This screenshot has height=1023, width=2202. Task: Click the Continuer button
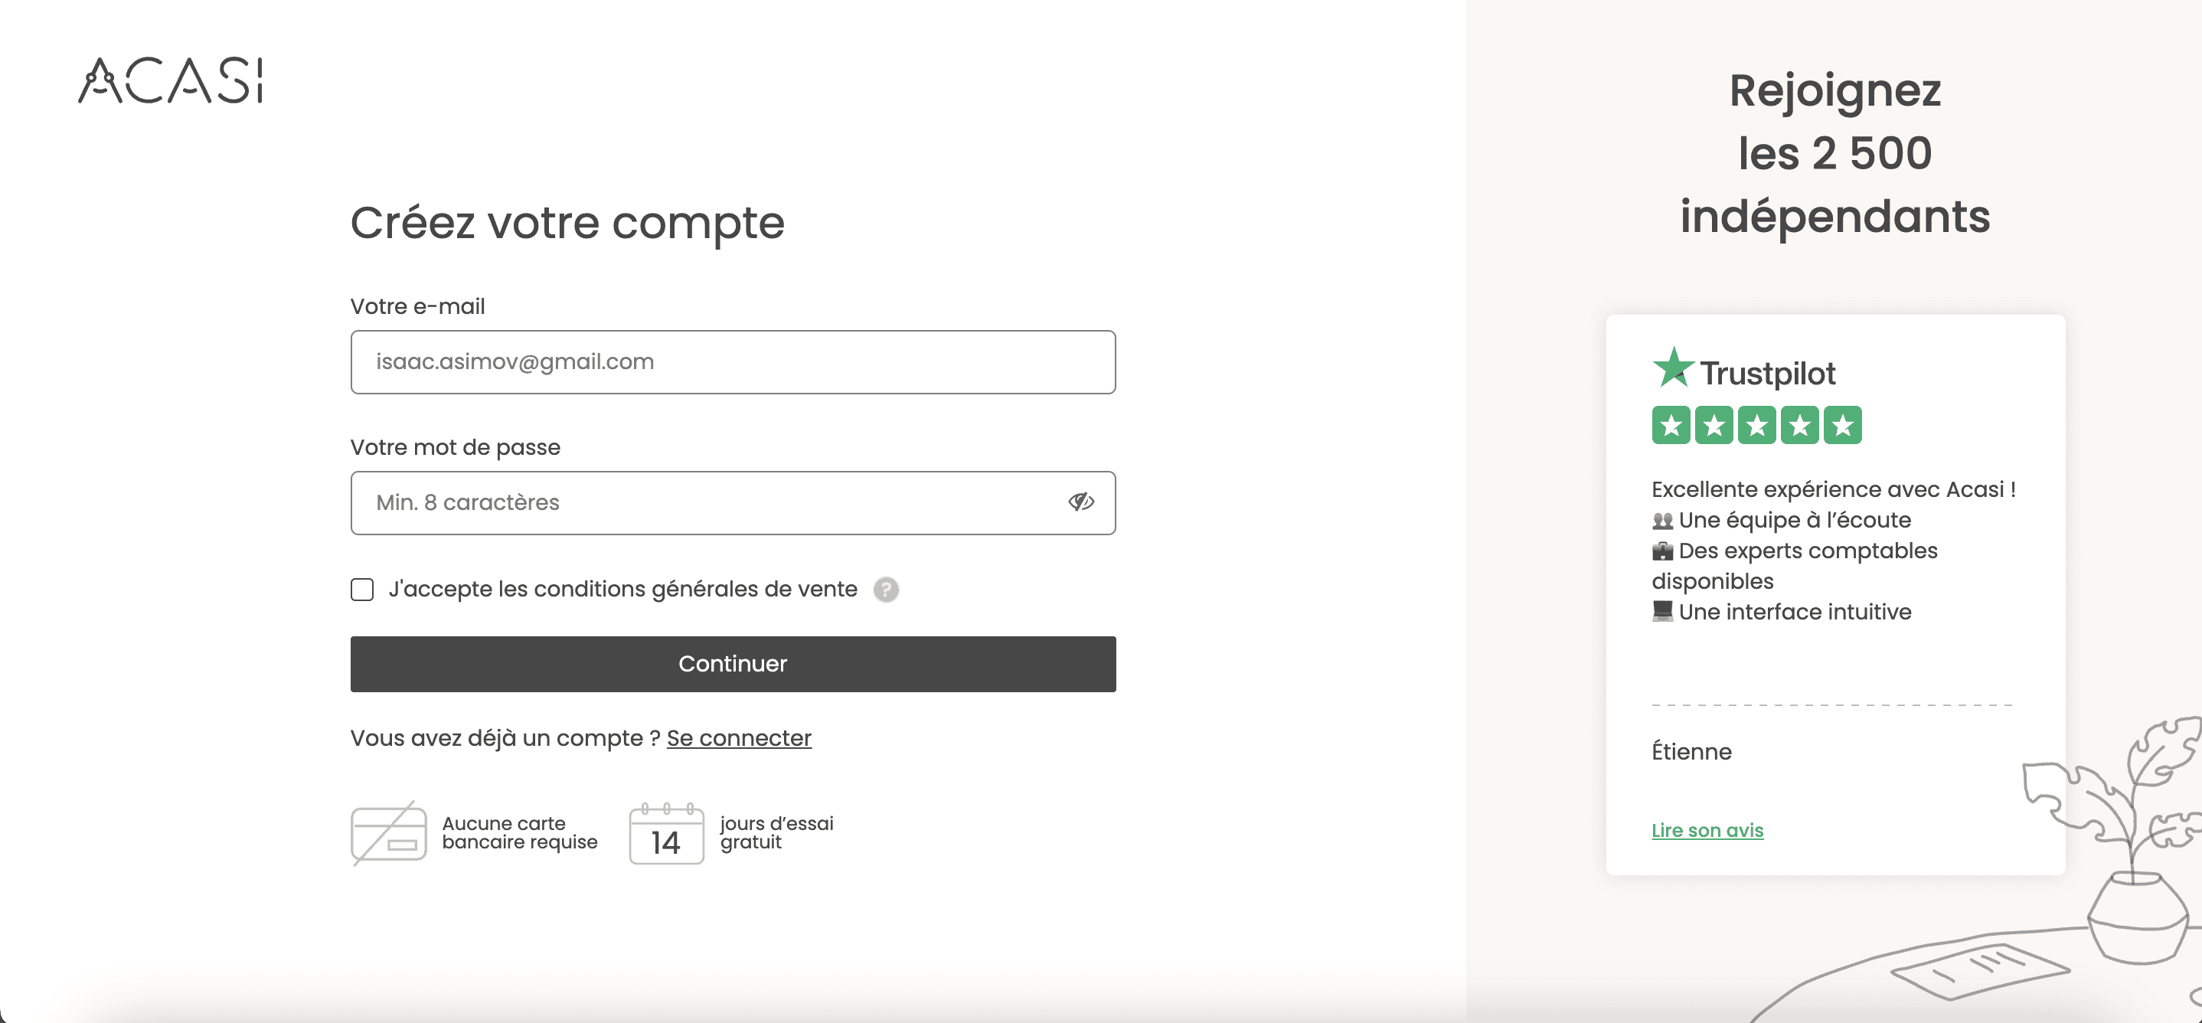[733, 664]
